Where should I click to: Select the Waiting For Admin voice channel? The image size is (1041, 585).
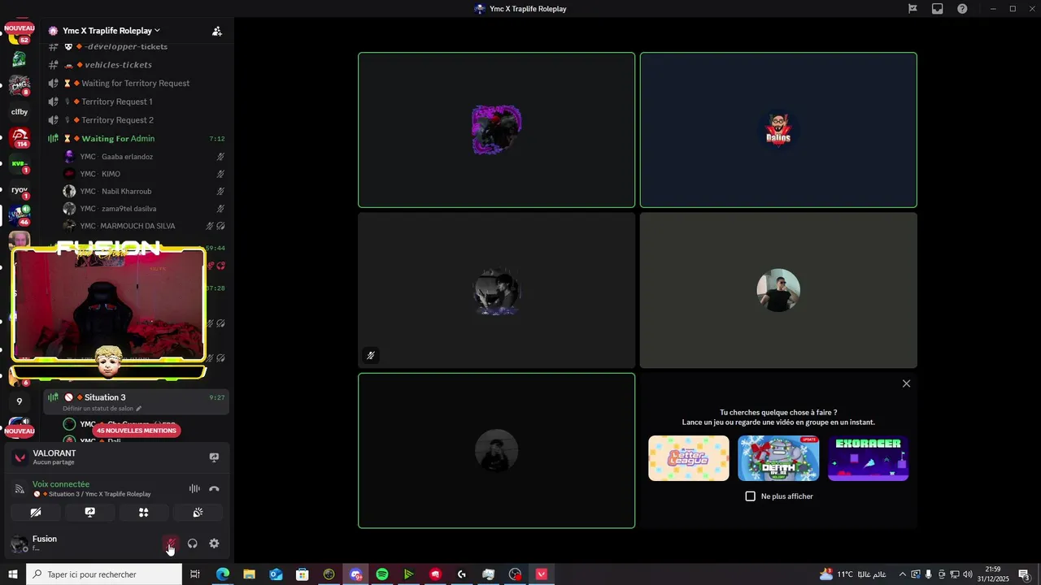(136, 138)
